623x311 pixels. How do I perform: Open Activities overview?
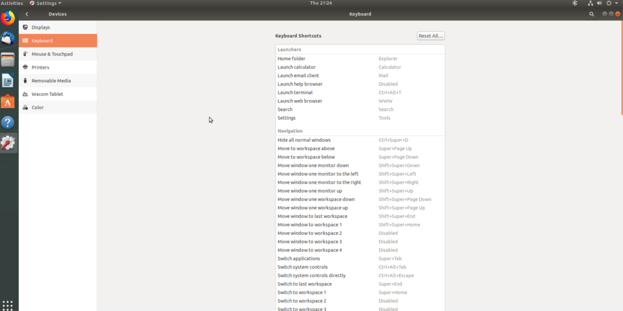point(12,3)
